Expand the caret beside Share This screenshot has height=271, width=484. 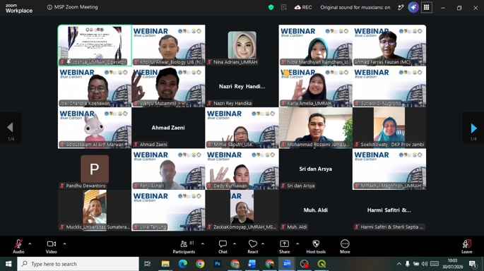tap(297, 244)
